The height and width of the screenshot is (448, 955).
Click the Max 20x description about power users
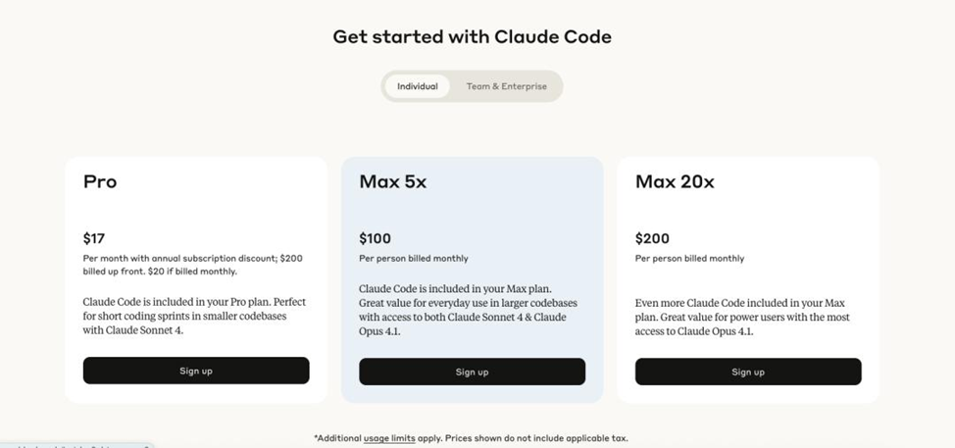point(742,318)
